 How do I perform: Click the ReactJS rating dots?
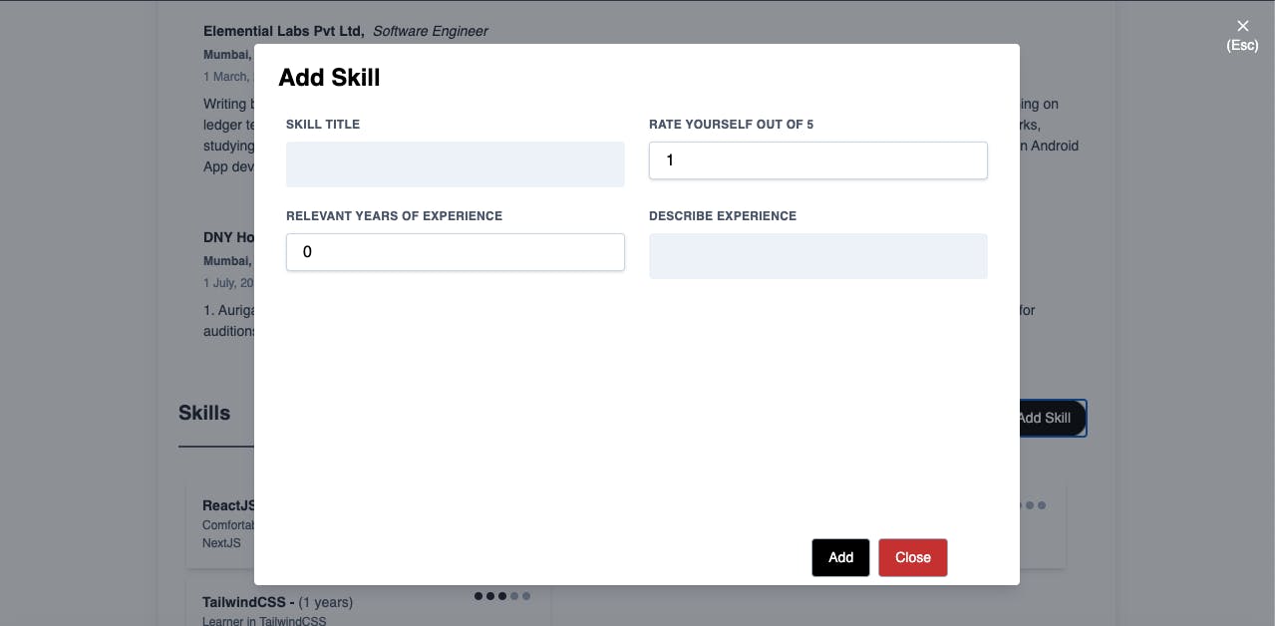1033,505
